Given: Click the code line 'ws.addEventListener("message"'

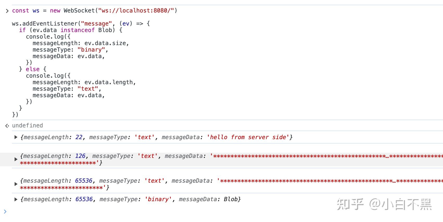Looking at the screenshot, I should (x=81, y=24).
